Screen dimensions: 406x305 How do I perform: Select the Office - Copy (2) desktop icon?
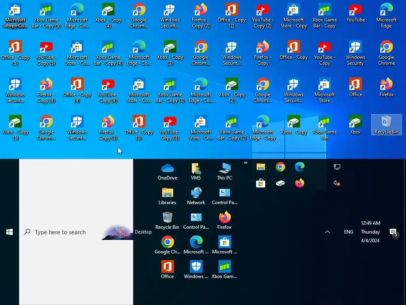tap(232, 16)
